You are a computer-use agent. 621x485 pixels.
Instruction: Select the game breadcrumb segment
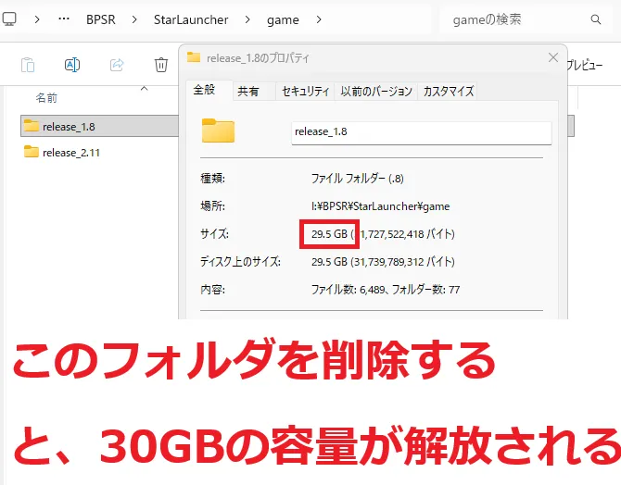point(283,19)
